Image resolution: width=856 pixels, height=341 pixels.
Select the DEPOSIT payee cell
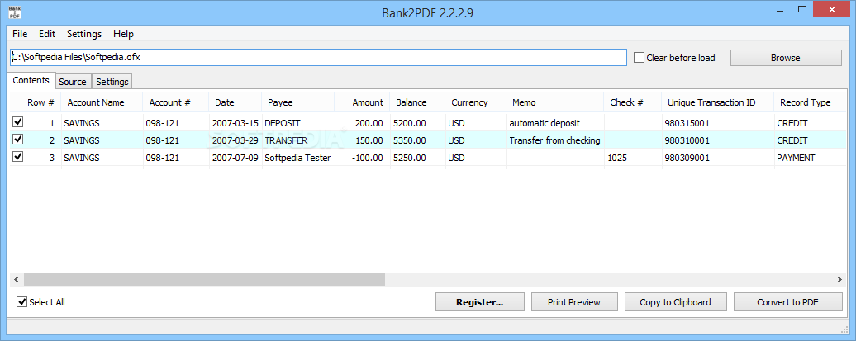(x=298, y=123)
